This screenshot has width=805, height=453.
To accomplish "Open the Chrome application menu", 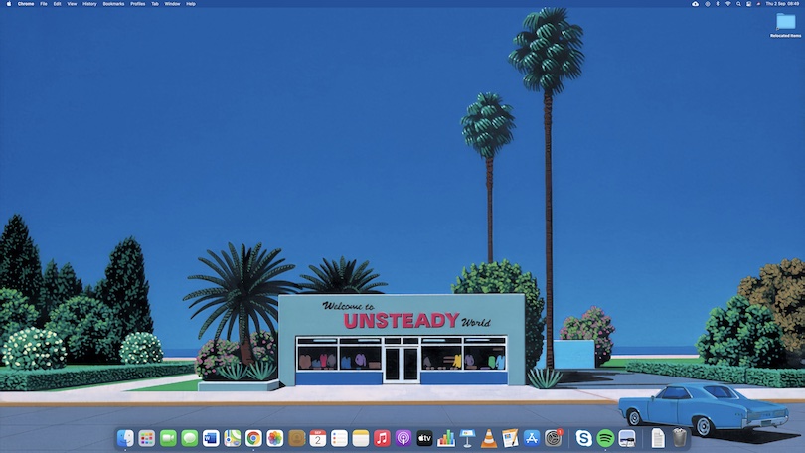I will [26, 4].
